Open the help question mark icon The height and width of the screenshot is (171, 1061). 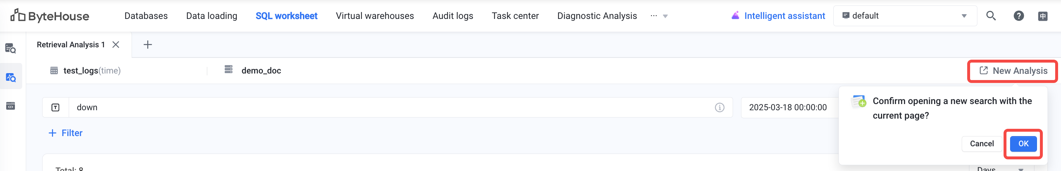[x=1018, y=16]
